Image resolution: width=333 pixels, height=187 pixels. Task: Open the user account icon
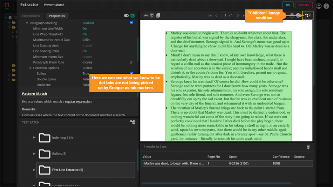[x=319, y=6]
